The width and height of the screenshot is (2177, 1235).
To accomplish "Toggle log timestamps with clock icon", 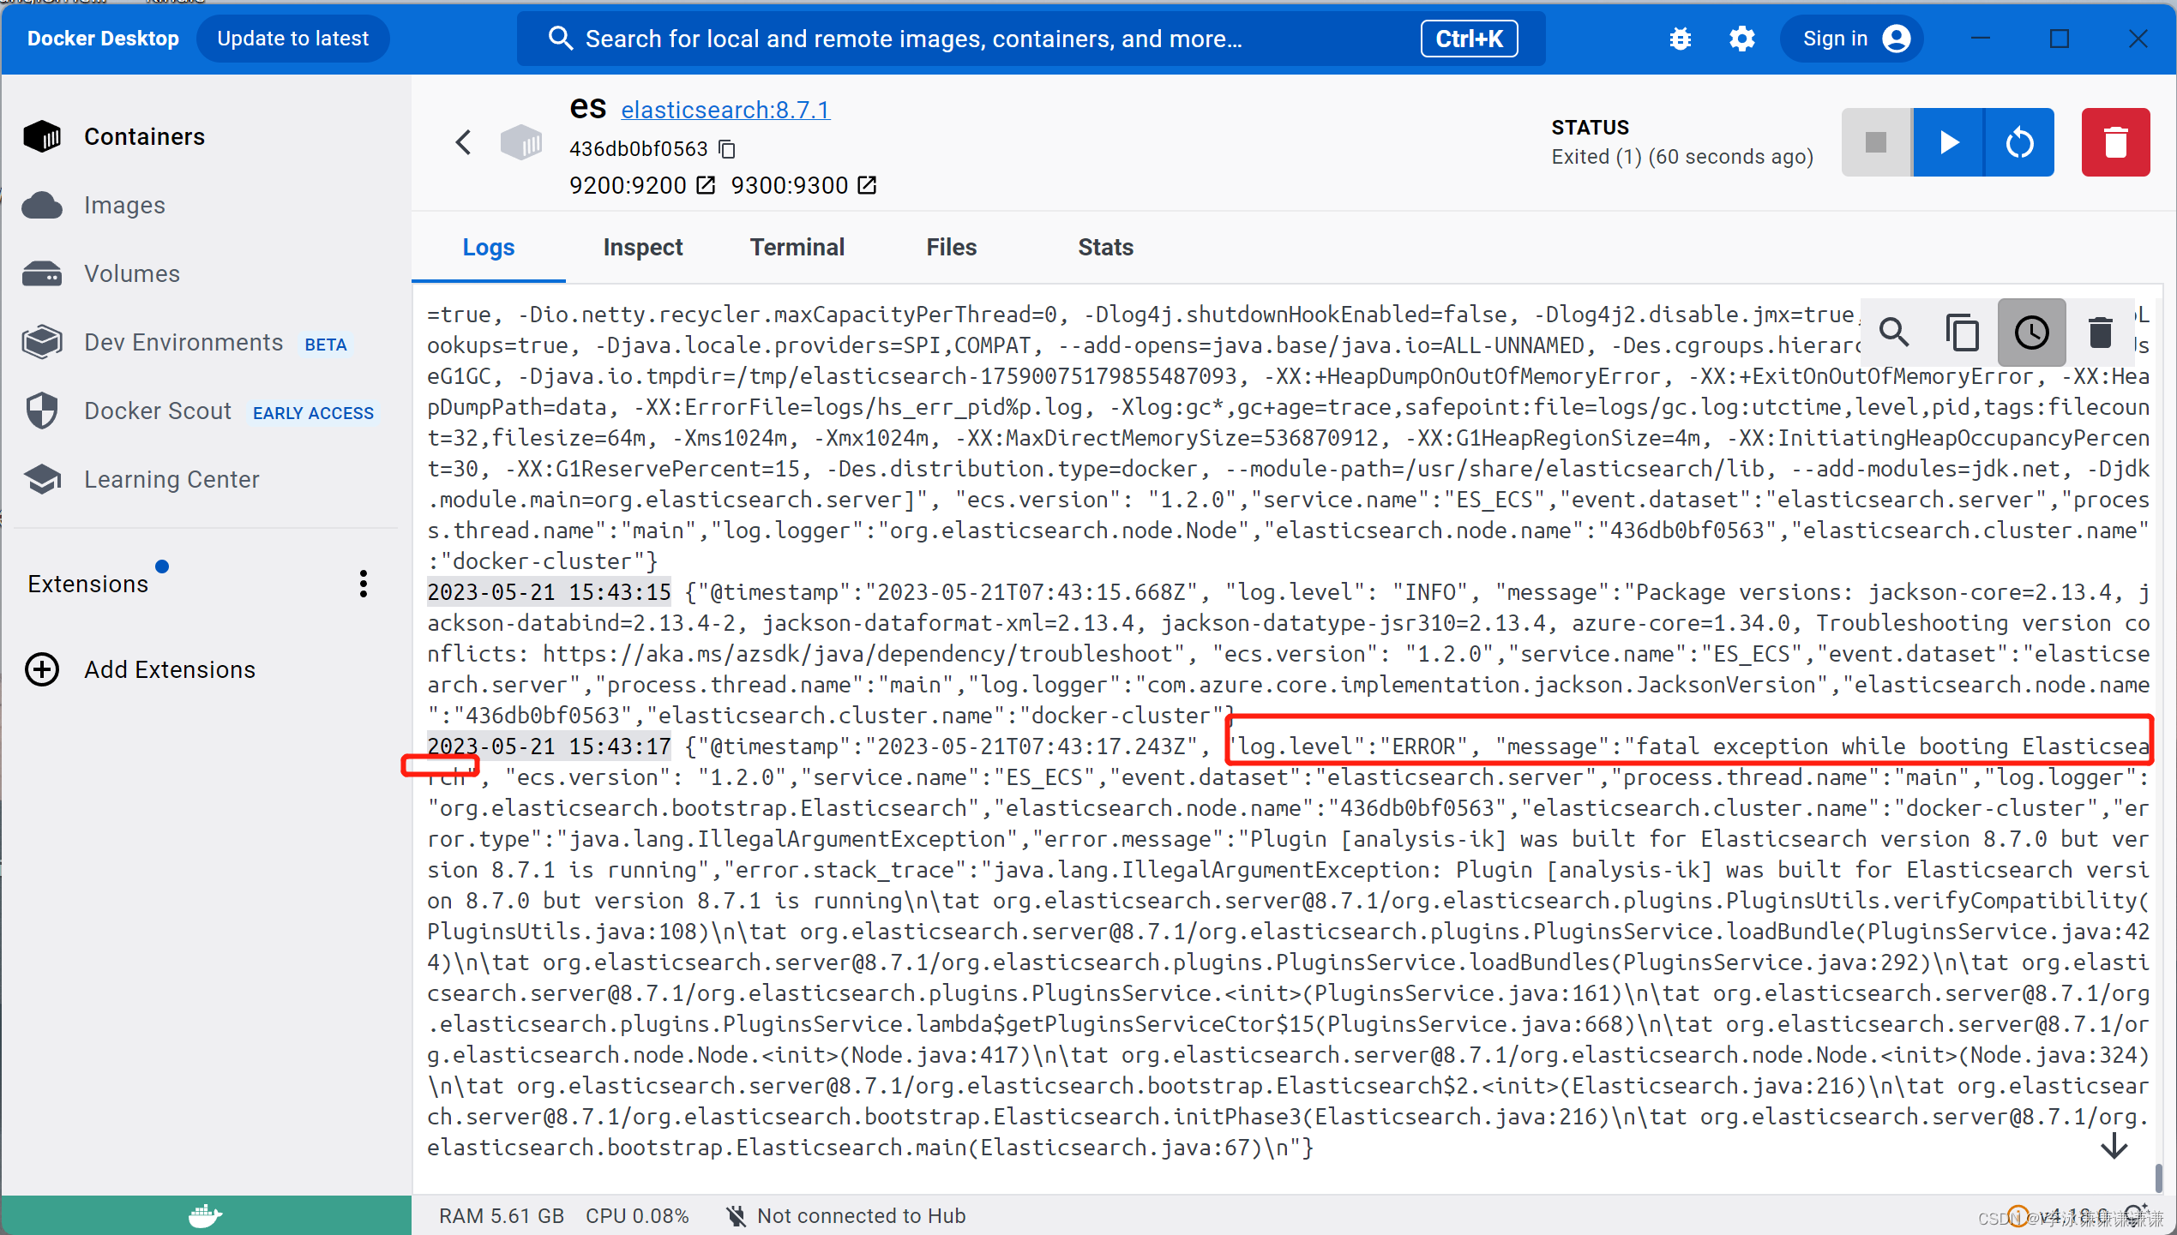I will pos(2030,333).
